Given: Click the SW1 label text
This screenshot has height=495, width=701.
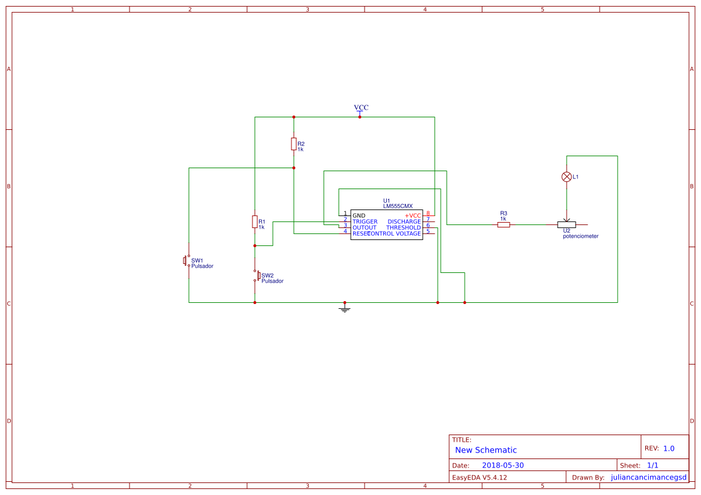Looking at the screenshot, I should point(197,260).
